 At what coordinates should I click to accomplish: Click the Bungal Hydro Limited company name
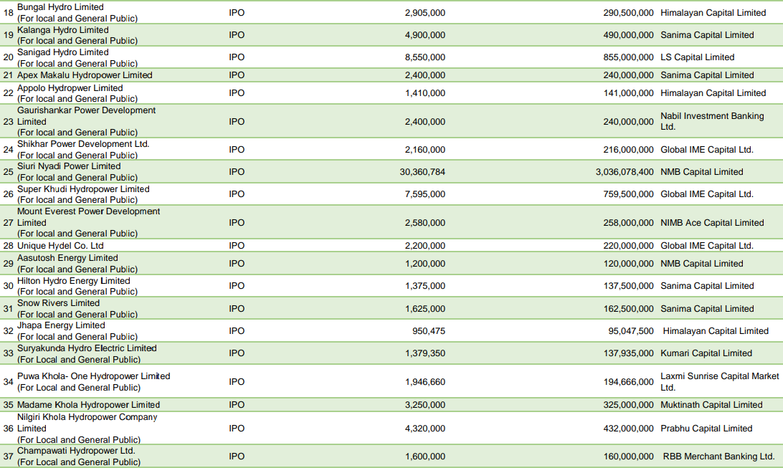60,7
